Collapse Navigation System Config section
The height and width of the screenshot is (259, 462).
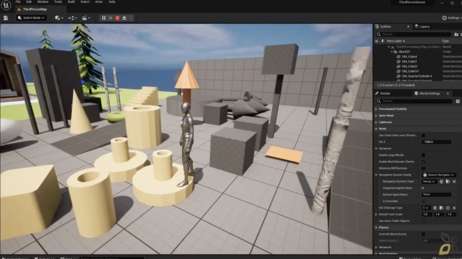376,175
